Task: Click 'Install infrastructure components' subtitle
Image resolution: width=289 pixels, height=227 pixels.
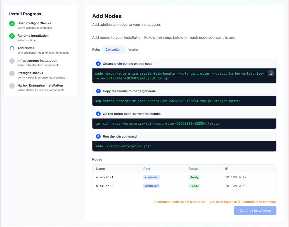Action: click(x=38, y=65)
